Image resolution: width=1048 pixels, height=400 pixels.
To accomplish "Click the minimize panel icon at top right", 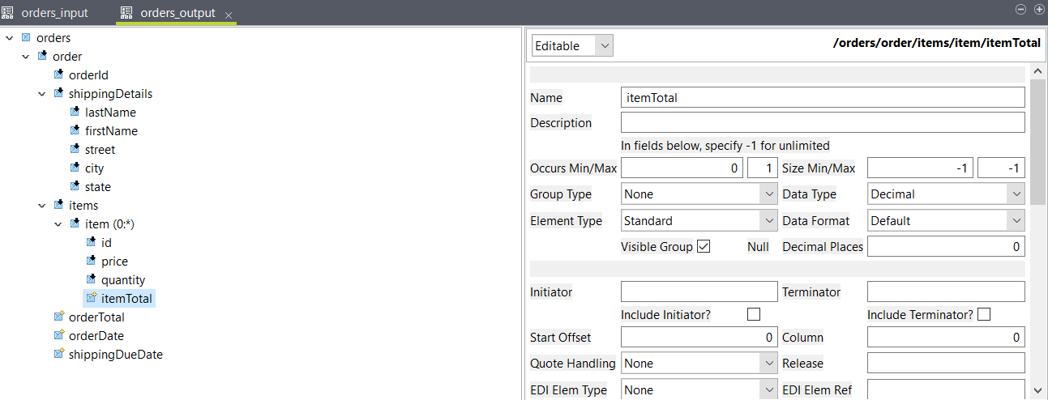I will coord(1020,10).
